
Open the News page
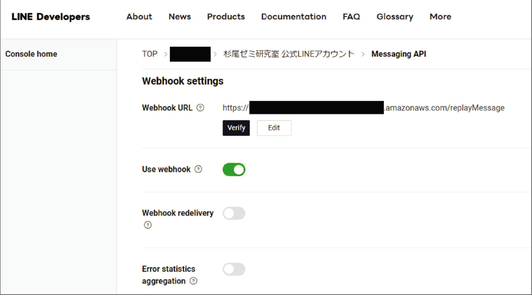click(x=180, y=17)
